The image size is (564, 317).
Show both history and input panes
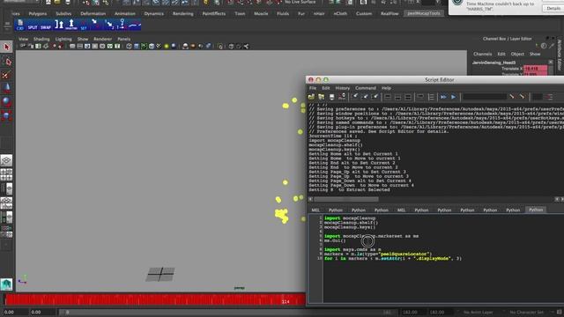point(408,97)
